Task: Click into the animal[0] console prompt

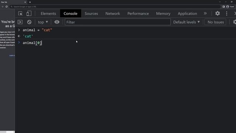Action: [32, 43]
